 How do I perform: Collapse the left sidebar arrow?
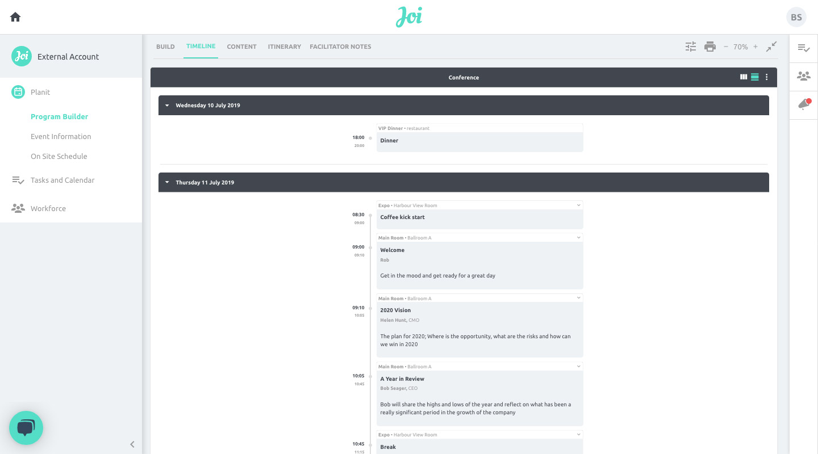click(x=132, y=444)
